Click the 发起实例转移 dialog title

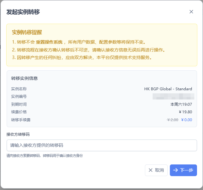(x=23, y=12)
